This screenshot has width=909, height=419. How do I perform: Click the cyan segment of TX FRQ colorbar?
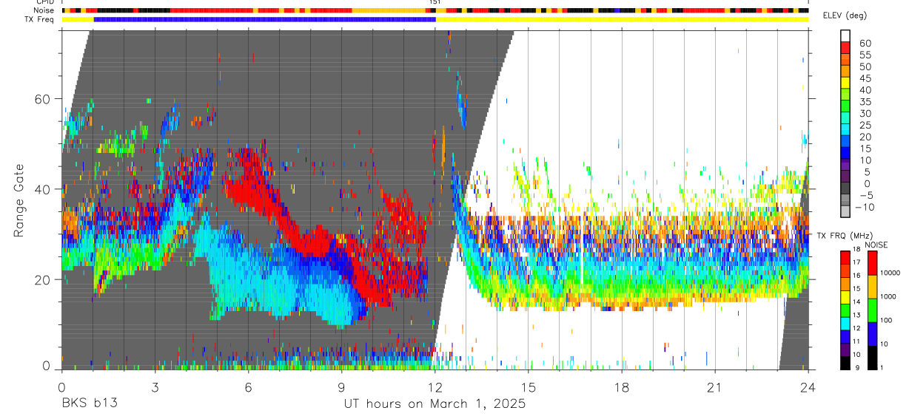point(845,324)
